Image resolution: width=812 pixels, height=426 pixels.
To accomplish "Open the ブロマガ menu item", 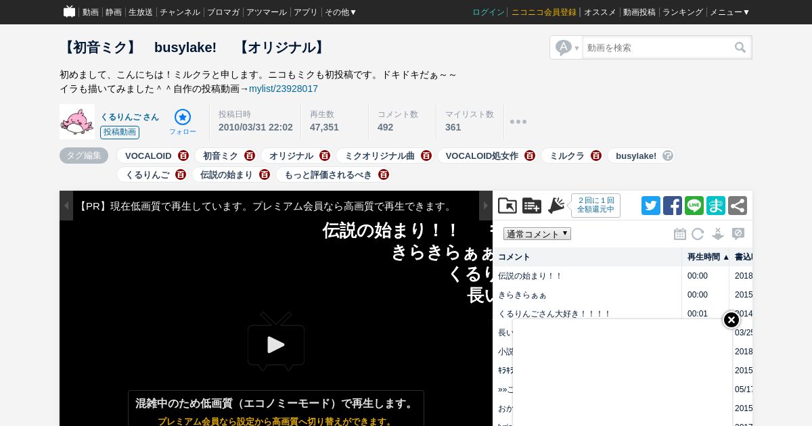I will [x=223, y=12].
